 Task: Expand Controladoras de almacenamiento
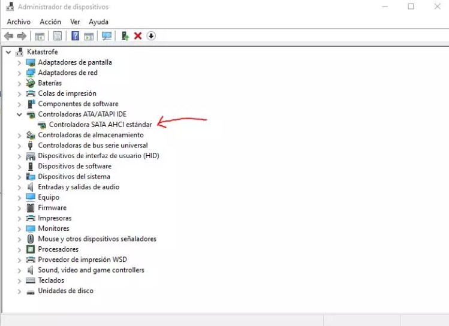click(19, 135)
